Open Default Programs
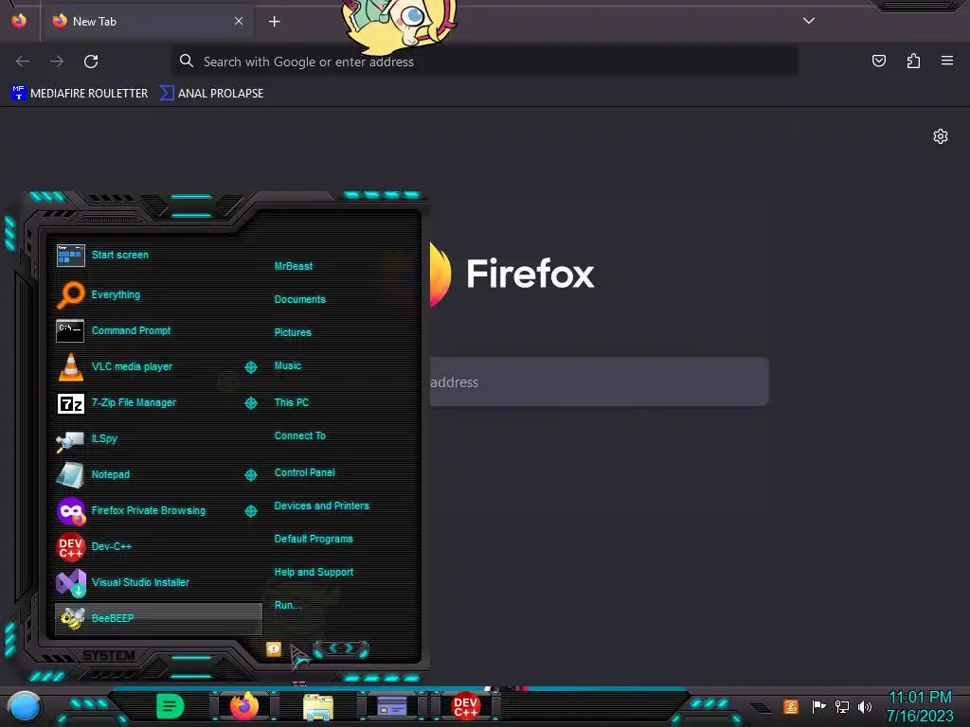The width and height of the screenshot is (970, 727). [x=314, y=539]
